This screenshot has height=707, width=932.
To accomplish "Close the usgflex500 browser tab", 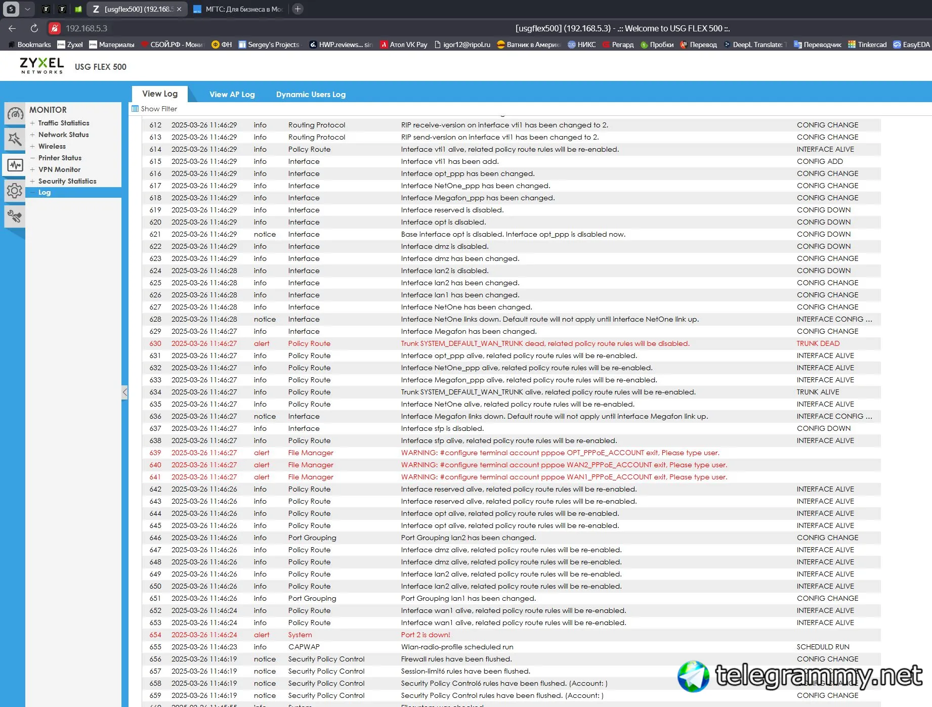I will point(179,9).
